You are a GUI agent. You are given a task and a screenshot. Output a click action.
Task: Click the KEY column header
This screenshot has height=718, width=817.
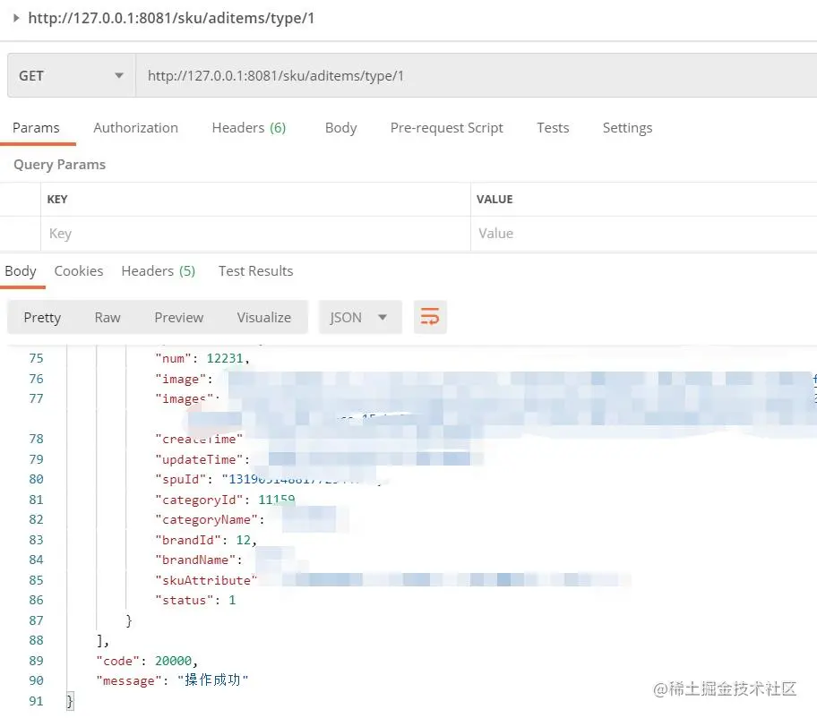tap(57, 199)
